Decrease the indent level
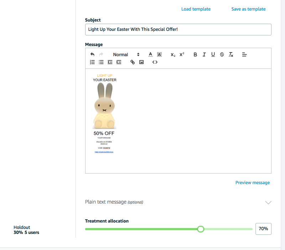Viewport: 285px width, 250px height. coord(110,62)
